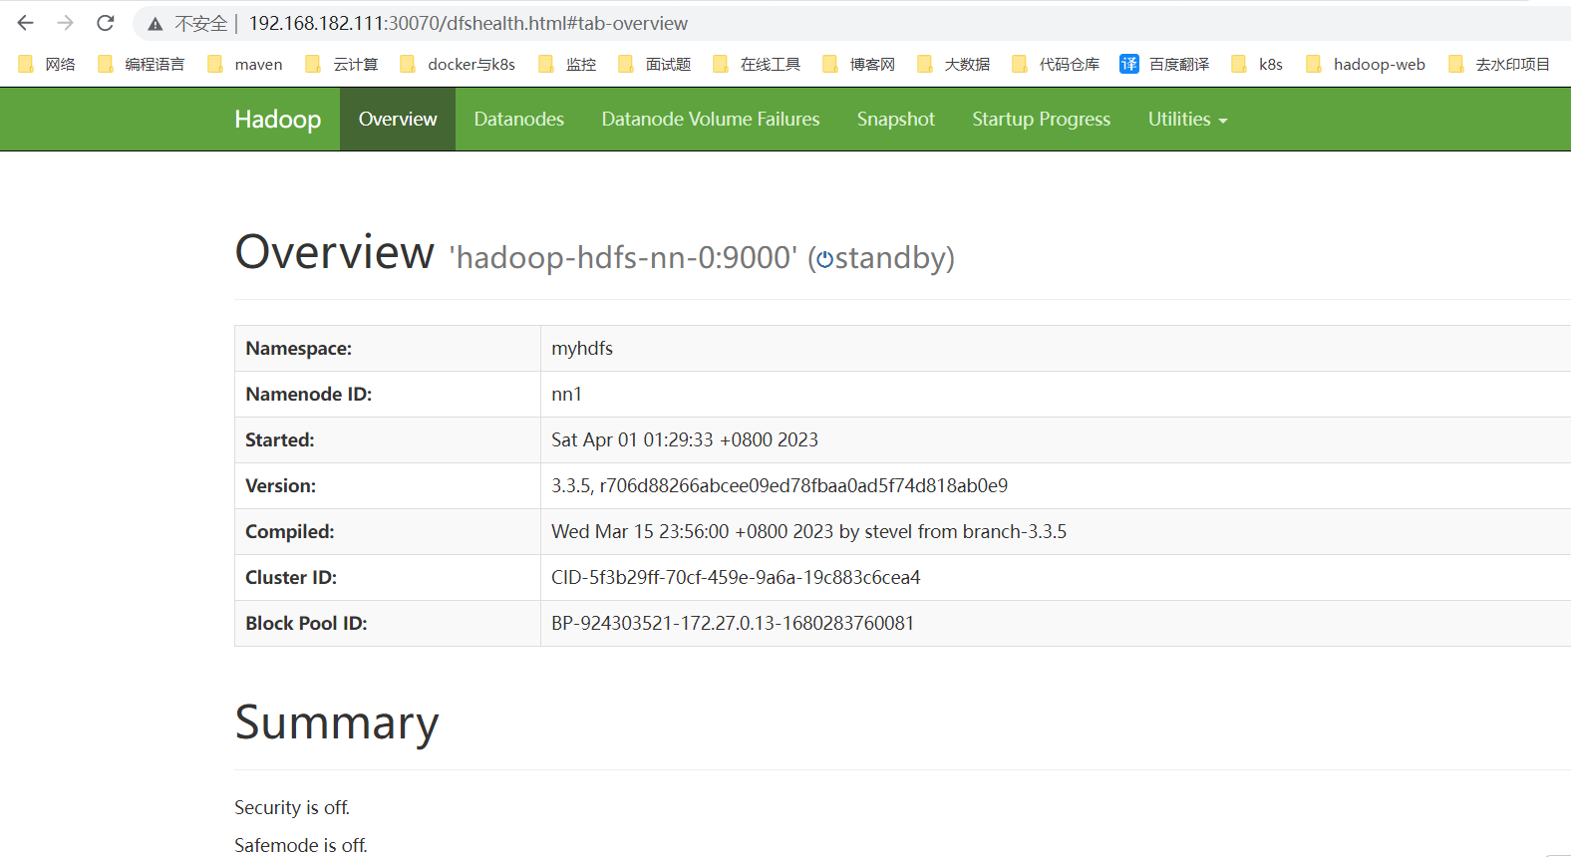The image size is (1571, 857).
Task: Open the k8s bookmark folder
Action: 1257,64
